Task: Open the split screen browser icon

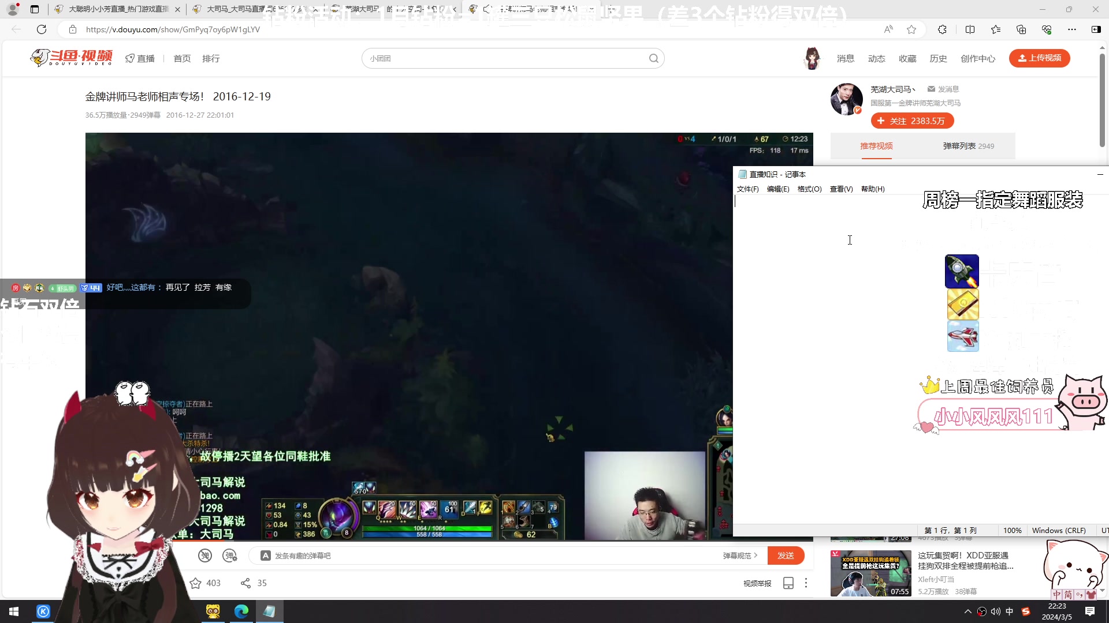Action: [x=970, y=29]
